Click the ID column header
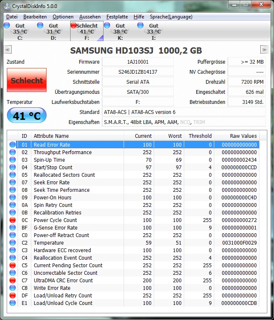Screen dimensions: 274x320 [24, 136]
